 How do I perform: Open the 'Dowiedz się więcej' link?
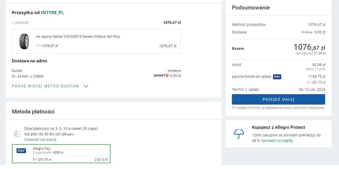click(40, 140)
